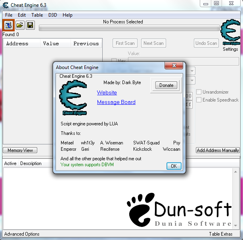The width and height of the screenshot is (243, 240).
Task: Click the Value column header
Action: (55, 43)
